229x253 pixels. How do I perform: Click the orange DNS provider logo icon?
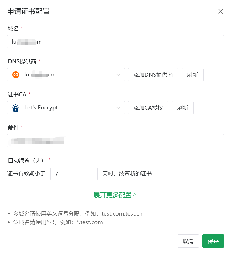(16, 75)
